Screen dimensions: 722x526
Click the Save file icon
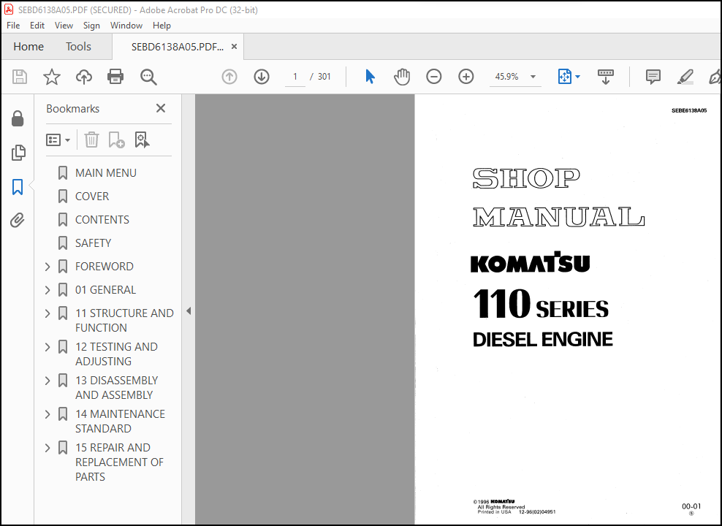point(20,77)
